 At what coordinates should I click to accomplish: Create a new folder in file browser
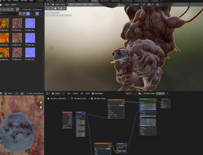pyautogui.click(x=17, y=9)
